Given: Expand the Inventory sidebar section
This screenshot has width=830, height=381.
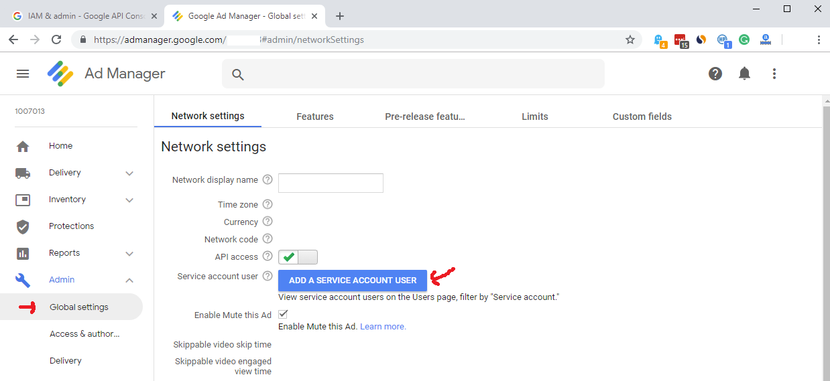Looking at the screenshot, I should point(129,200).
